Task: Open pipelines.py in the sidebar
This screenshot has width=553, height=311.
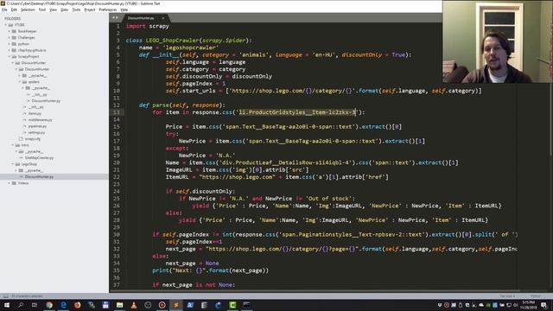Action: click(37, 126)
